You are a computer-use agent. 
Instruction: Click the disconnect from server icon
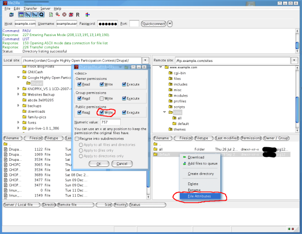(x=71, y=15)
